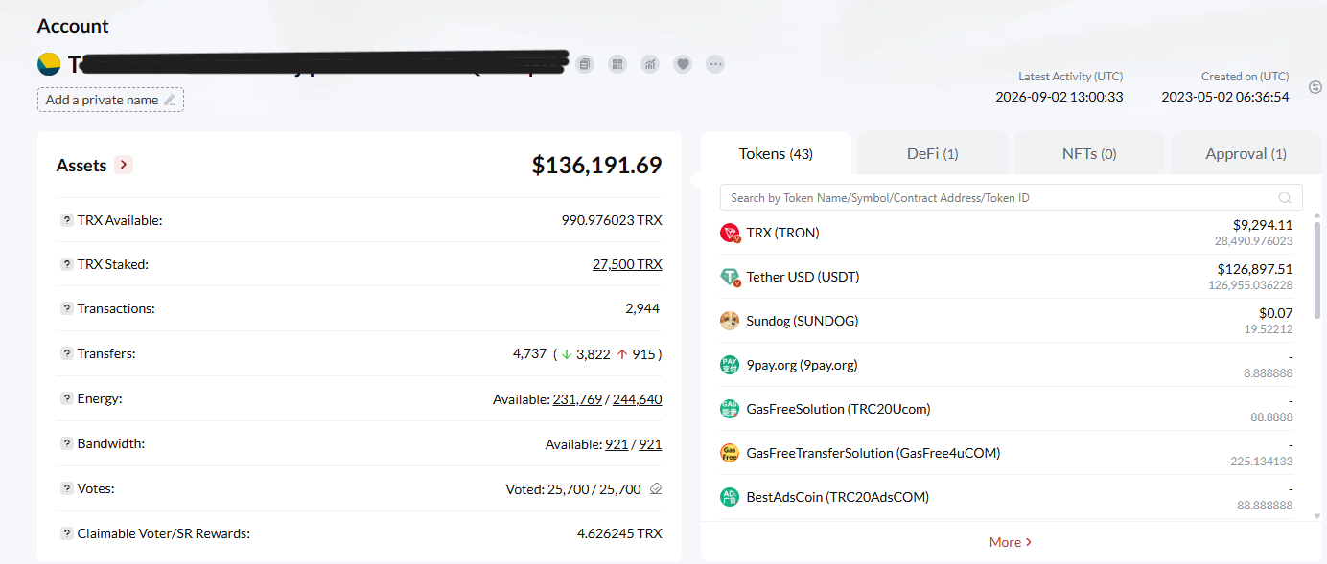
Task: Open the 27,500 TRX staked link
Action: tap(627, 264)
